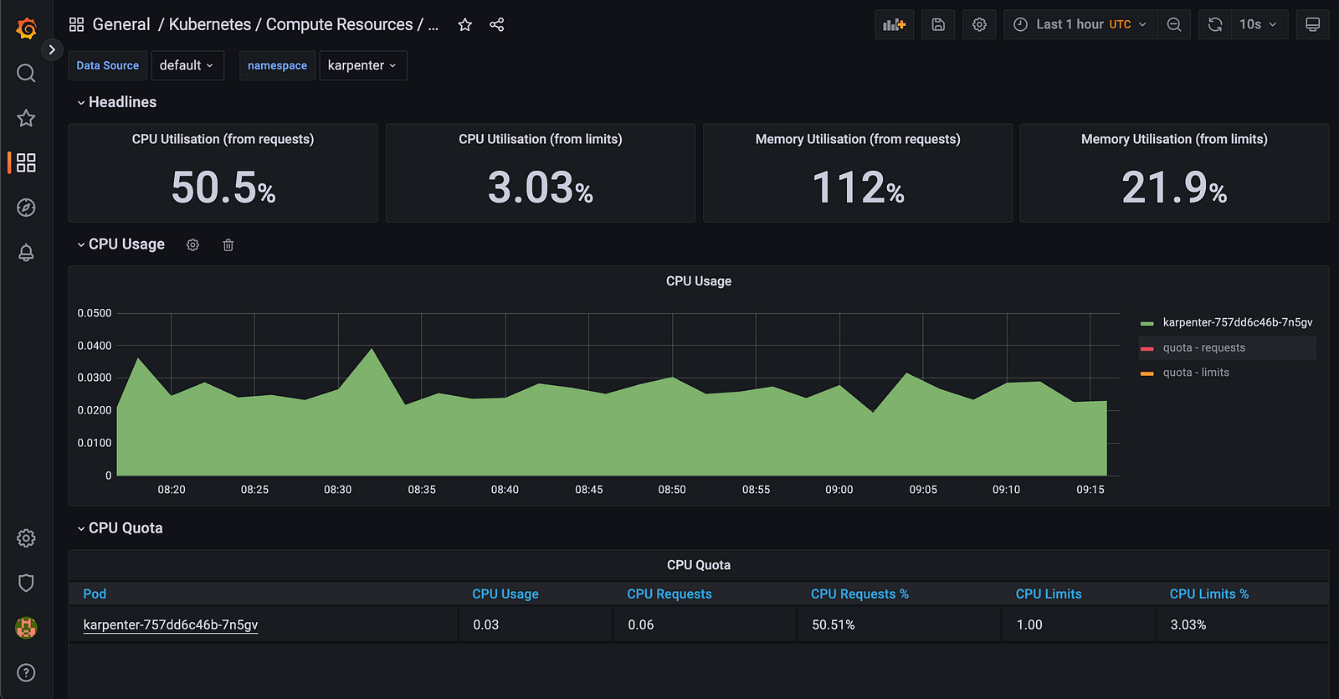Save the dashboard with the disk icon

pyautogui.click(x=938, y=24)
